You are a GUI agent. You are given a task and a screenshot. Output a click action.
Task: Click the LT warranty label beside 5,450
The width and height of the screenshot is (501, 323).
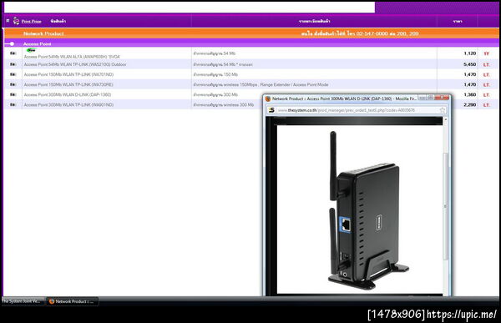tap(486, 64)
